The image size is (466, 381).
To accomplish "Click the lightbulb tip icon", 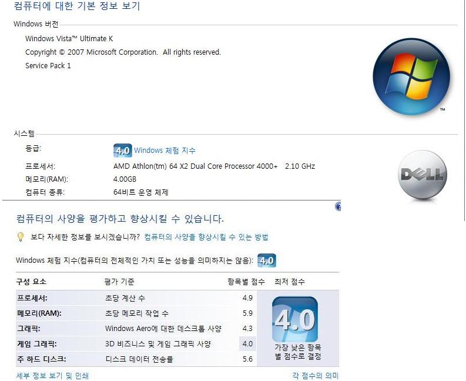I will pyautogui.click(x=20, y=237).
